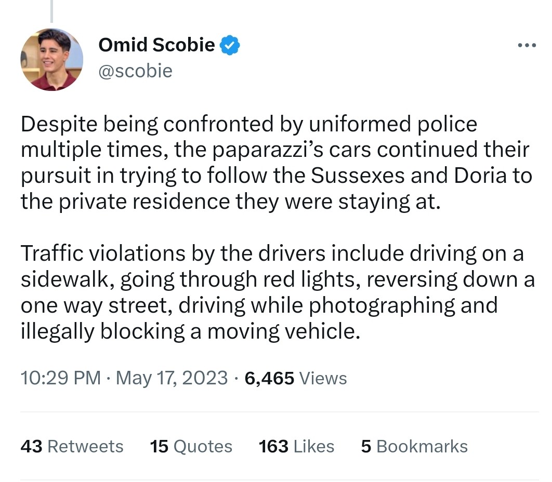This screenshot has height=482, width=552.
Task: Open the Omid Scobie display name
Action: [156, 45]
